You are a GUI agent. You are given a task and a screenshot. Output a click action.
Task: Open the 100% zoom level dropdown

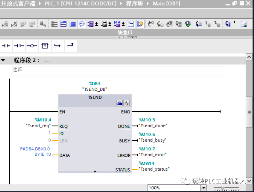[203, 188]
